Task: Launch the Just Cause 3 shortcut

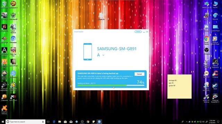Action: click(13, 97)
